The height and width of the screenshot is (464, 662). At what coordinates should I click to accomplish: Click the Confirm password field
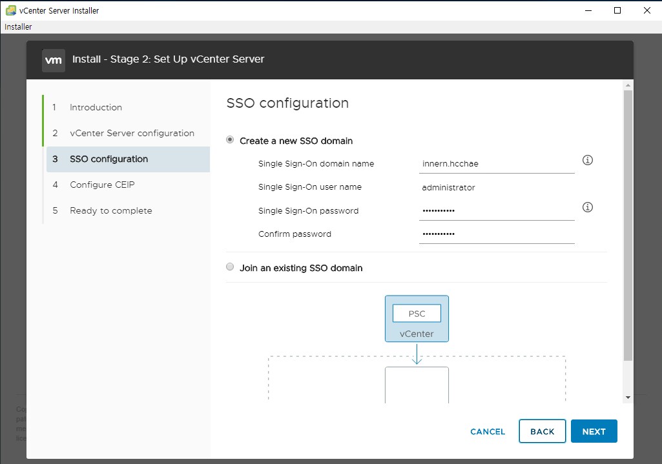click(x=497, y=234)
